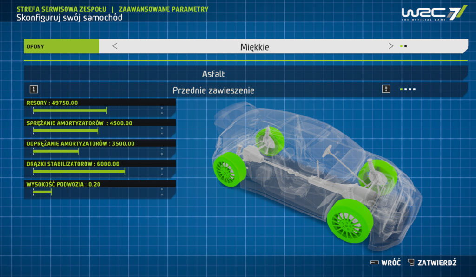This screenshot has width=476, height=277.
Task: Click the Skonfiguruj swój samochód heading
Action: click(x=69, y=18)
